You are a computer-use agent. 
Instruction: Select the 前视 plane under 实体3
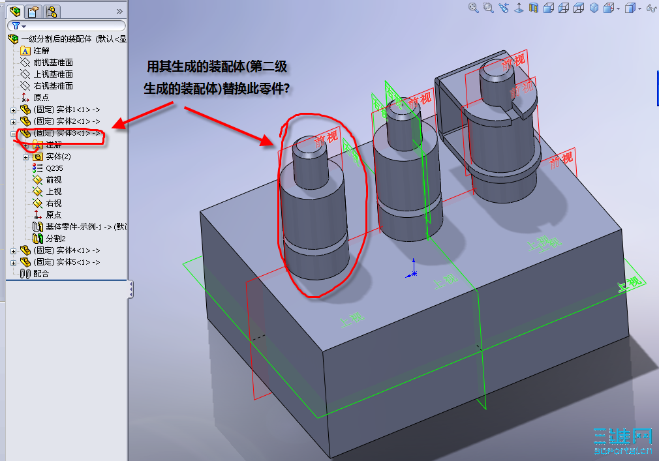48,180
